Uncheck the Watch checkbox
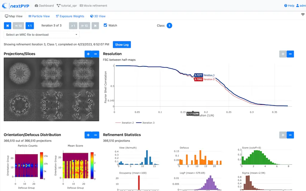Image resolution: width=306 pixels, height=191 pixels. (105, 25)
